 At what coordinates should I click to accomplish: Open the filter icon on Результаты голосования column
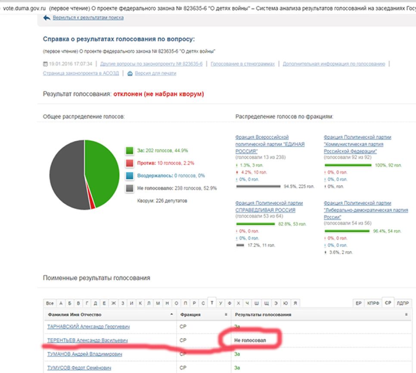pos(407,314)
